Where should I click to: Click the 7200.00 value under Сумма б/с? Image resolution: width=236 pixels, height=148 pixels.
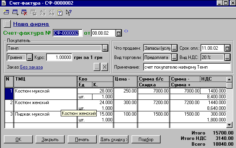(154, 103)
